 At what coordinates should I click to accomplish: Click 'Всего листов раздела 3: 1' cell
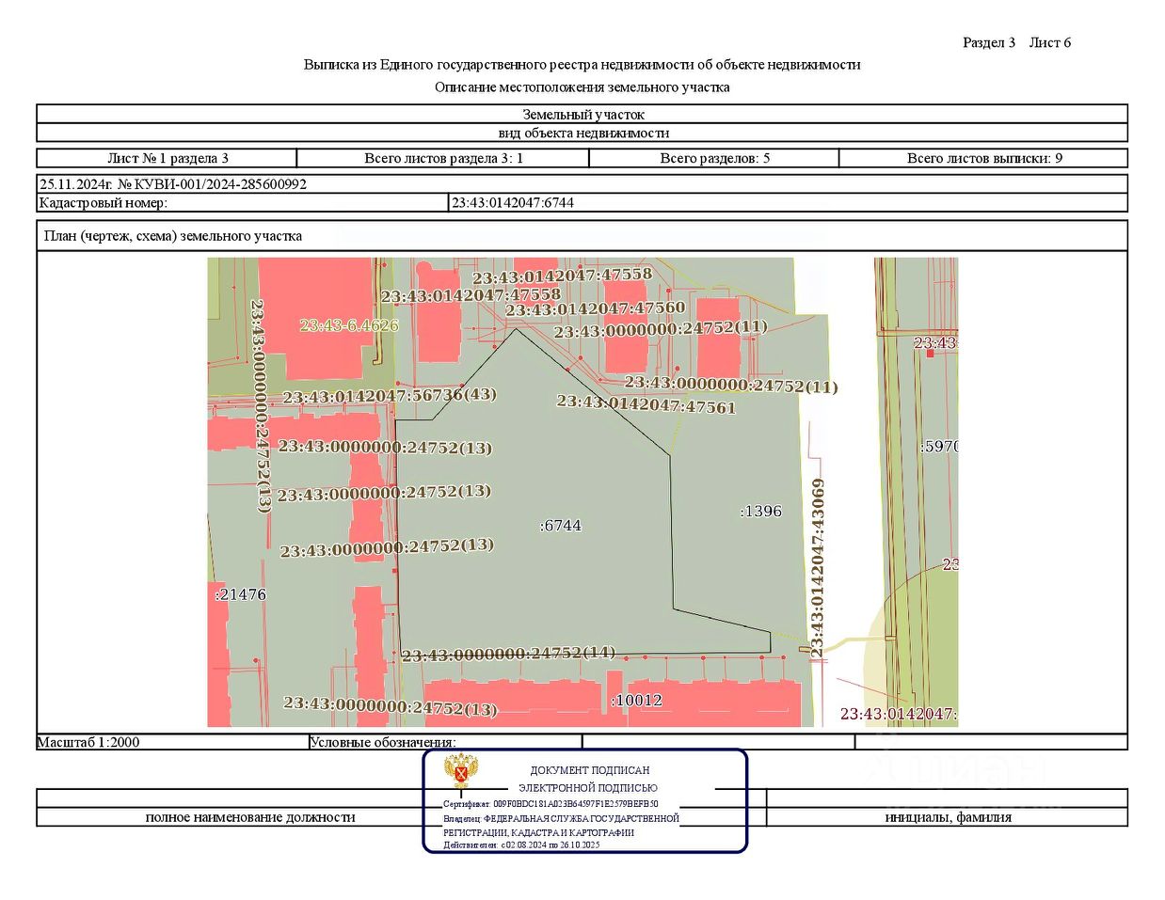pyautogui.click(x=443, y=158)
